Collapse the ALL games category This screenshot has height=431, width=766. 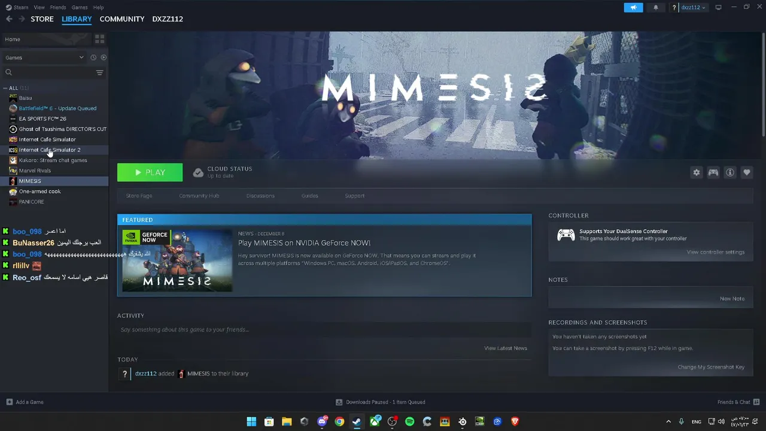(5, 88)
